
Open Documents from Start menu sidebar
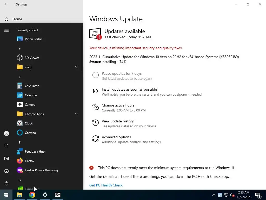[x=6, y=146]
